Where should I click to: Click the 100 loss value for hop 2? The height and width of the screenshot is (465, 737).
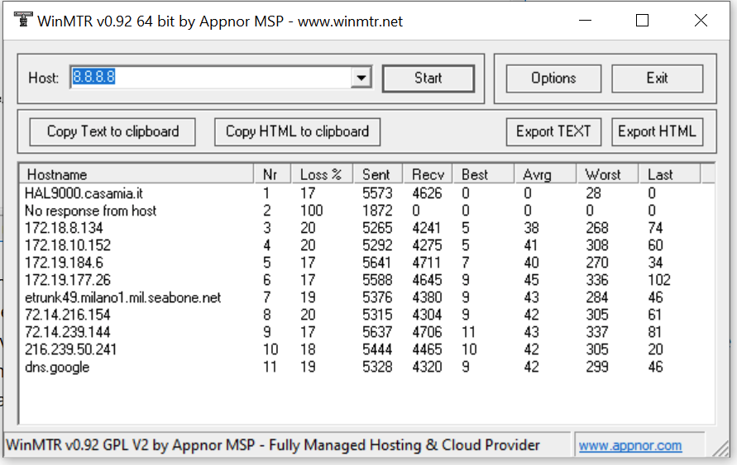point(312,211)
